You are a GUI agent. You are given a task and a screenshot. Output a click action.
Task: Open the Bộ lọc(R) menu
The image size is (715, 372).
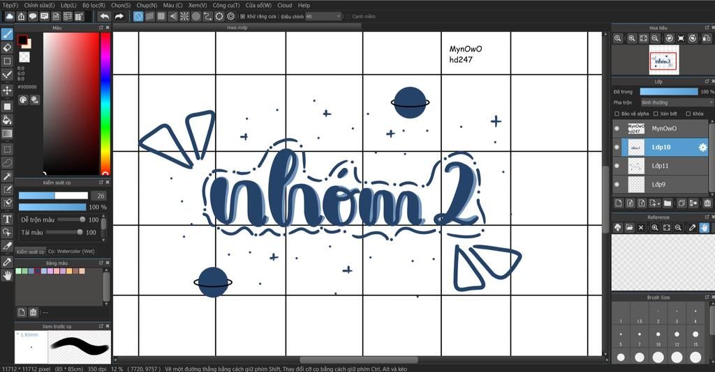(94, 5)
